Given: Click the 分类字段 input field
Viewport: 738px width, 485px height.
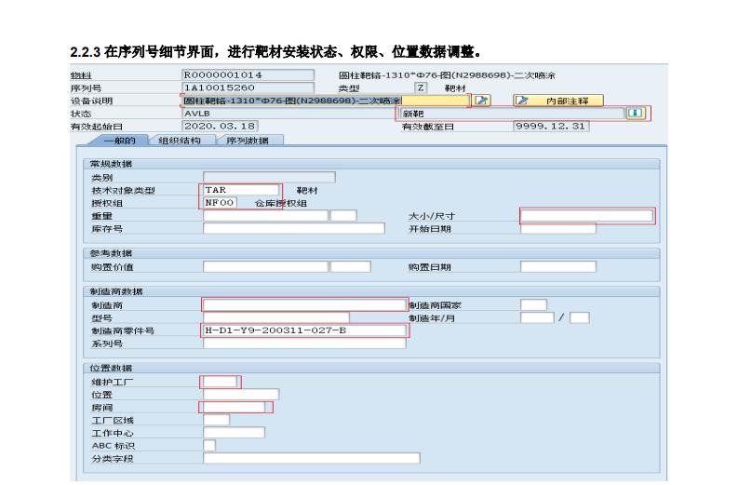Looking at the screenshot, I should pyautogui.click(x=311, y=458).
